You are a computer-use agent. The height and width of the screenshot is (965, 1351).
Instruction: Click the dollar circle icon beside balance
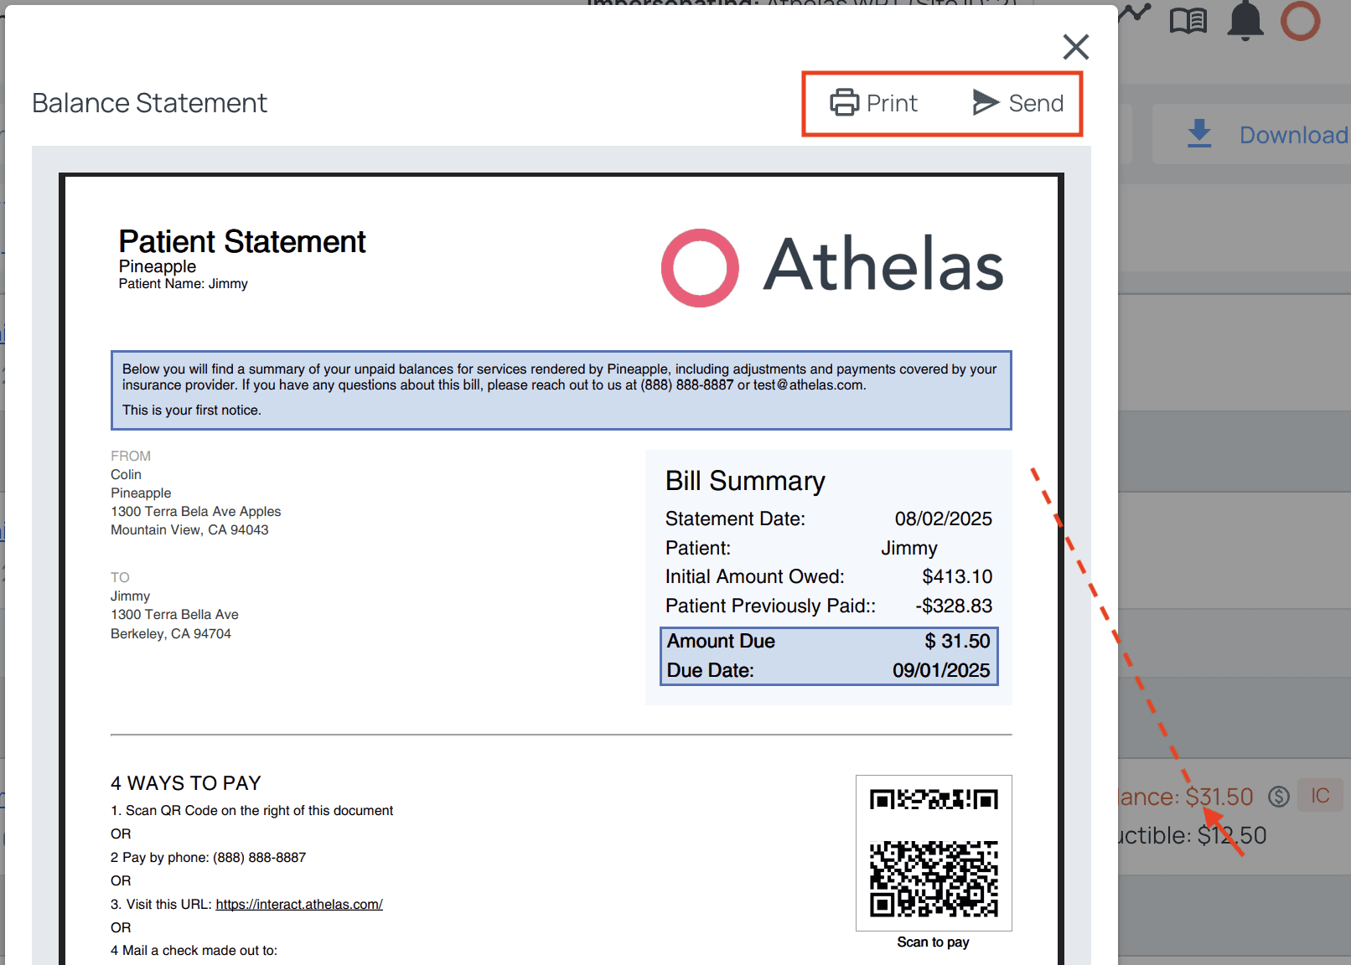point(1279,797)
